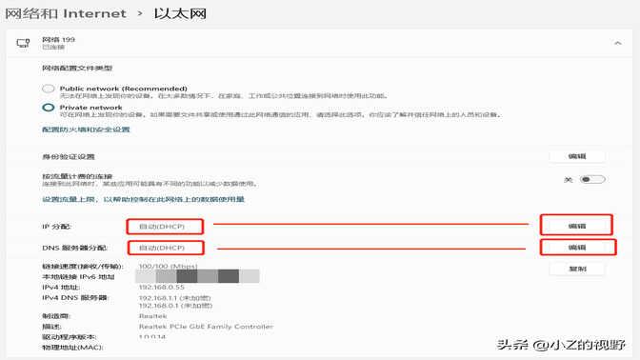Click 编辑 button for 身份验证设置
The height and width of the screenshot is (360, 640).
577,156
